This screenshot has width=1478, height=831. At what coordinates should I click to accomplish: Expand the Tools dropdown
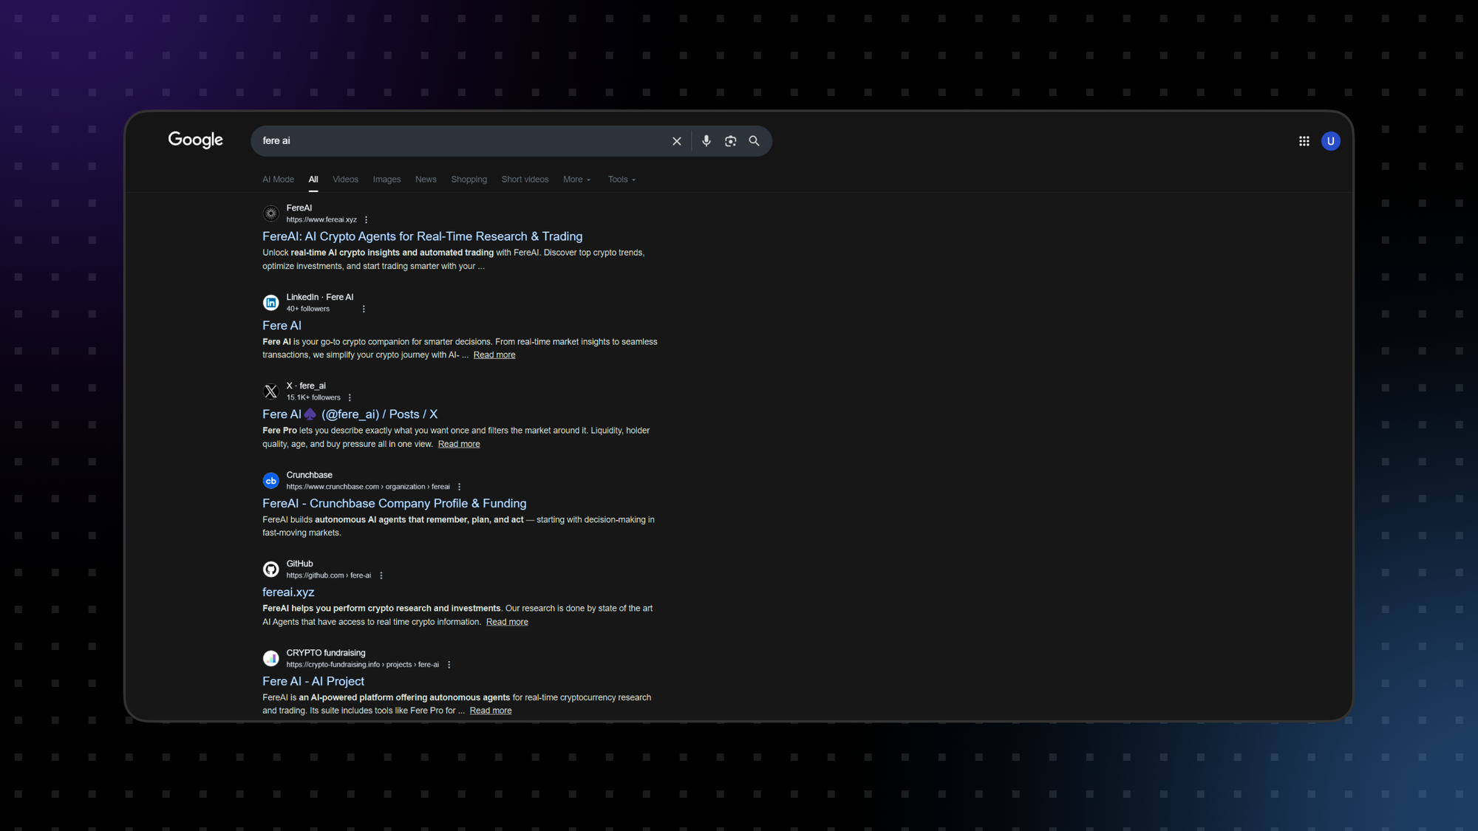coord(621,179)
